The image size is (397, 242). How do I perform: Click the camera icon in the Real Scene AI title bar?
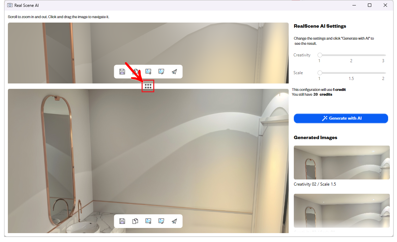10,5
